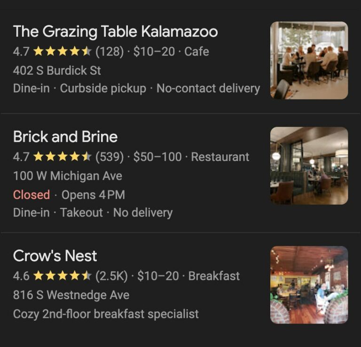This screenshot has width=361, height=347.
Task: Click Brick and Brine's Takeout service text
Action: coord(81,213)
